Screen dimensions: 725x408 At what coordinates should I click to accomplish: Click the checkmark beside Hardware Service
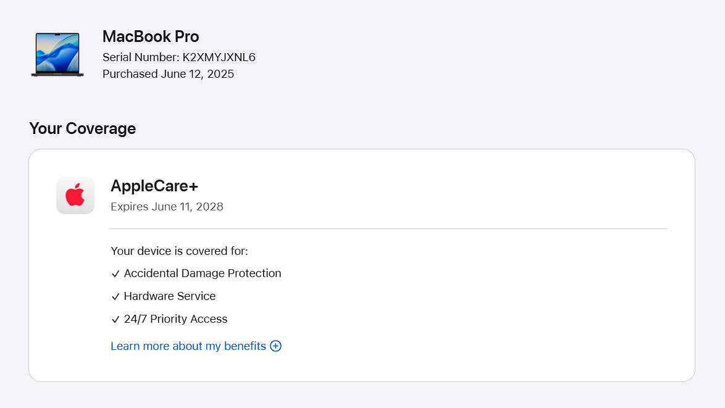tap(115, 297)
